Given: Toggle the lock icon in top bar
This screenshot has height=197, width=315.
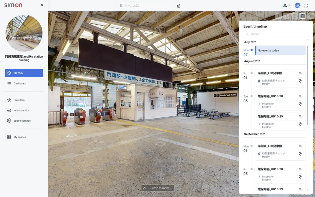Looking at the screenshot, I should (x=179, y=6).
